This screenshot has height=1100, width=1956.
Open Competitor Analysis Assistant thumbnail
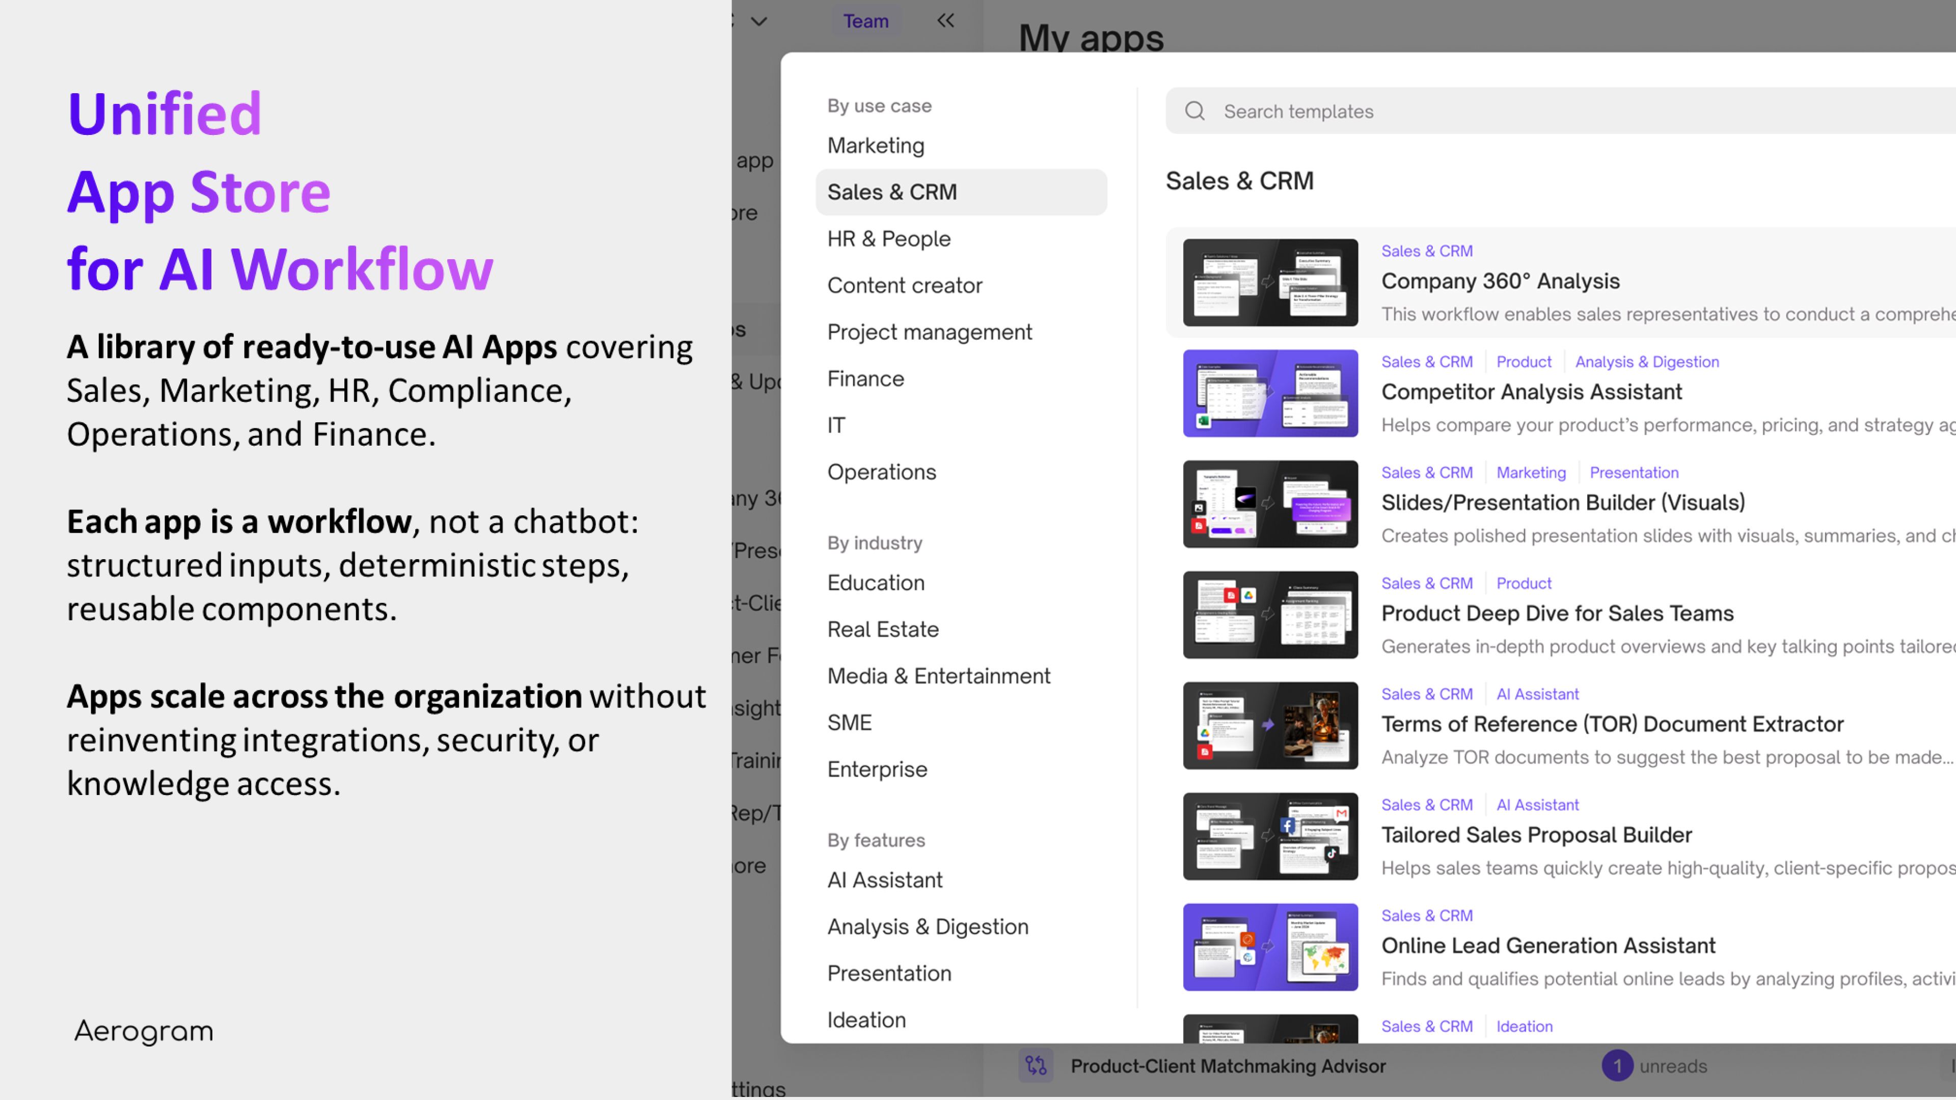(x=1269, y=393)
